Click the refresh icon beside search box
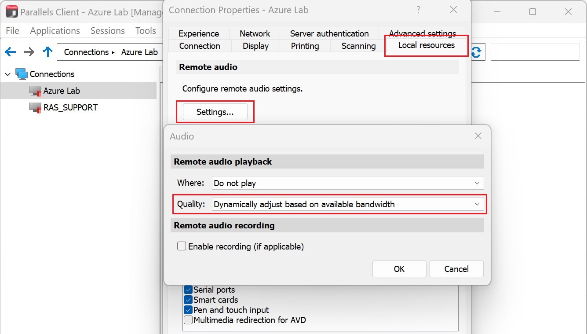587x334 pixels. (477, 52)
